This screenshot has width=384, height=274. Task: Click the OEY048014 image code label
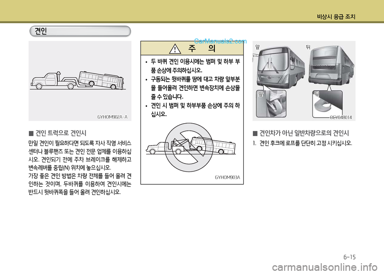341,117
